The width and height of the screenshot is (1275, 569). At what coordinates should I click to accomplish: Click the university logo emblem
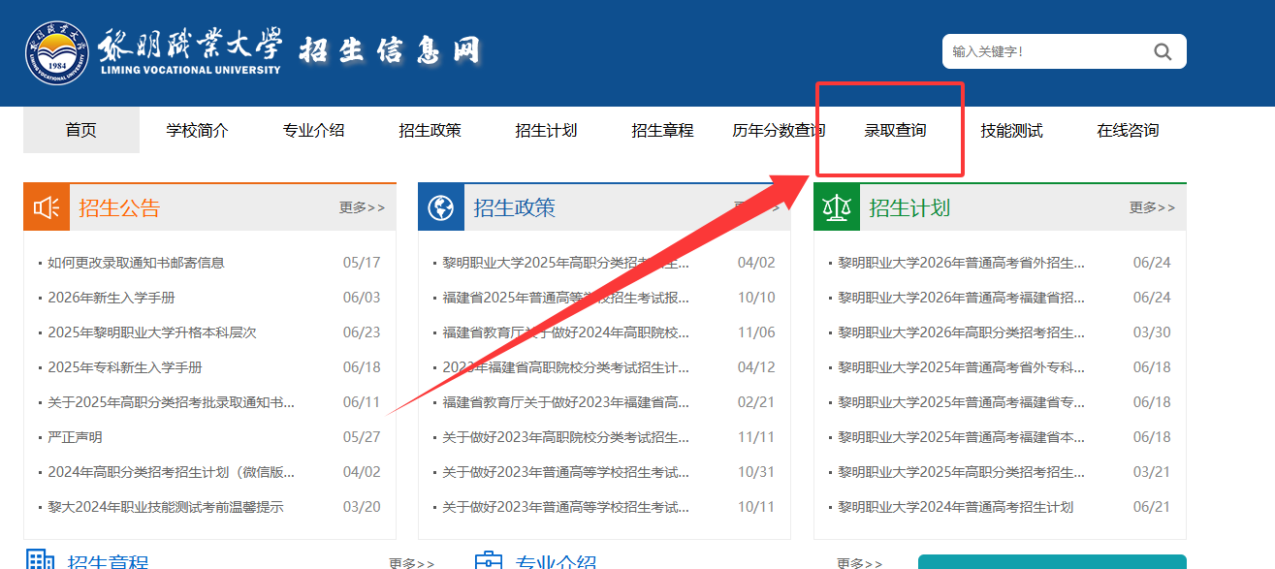point(56,51)
